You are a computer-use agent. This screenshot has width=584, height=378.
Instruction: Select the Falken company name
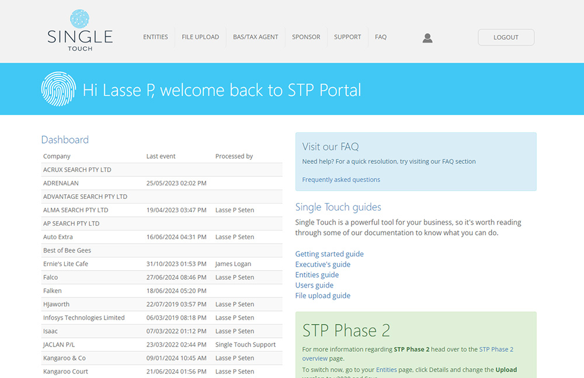pyautogui.click(x=52, y=290)
